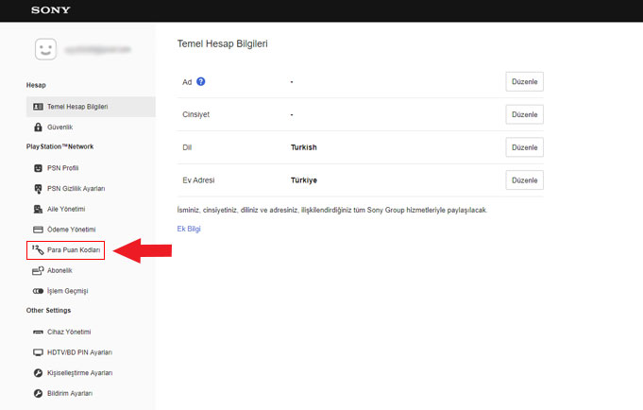Click the help question mark beside Ad
The image size is (643, 410).
coord(200,81)
